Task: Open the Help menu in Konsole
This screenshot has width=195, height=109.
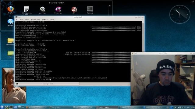Action: tap(52, 20)
